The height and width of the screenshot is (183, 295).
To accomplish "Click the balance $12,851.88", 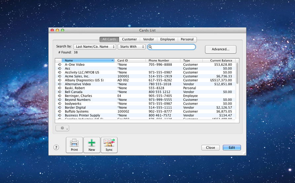I will pos(223,84).
